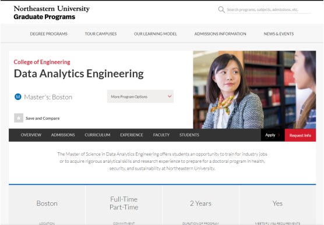Focus the search programs input field
324x225 pixels.
coord(269,10)
